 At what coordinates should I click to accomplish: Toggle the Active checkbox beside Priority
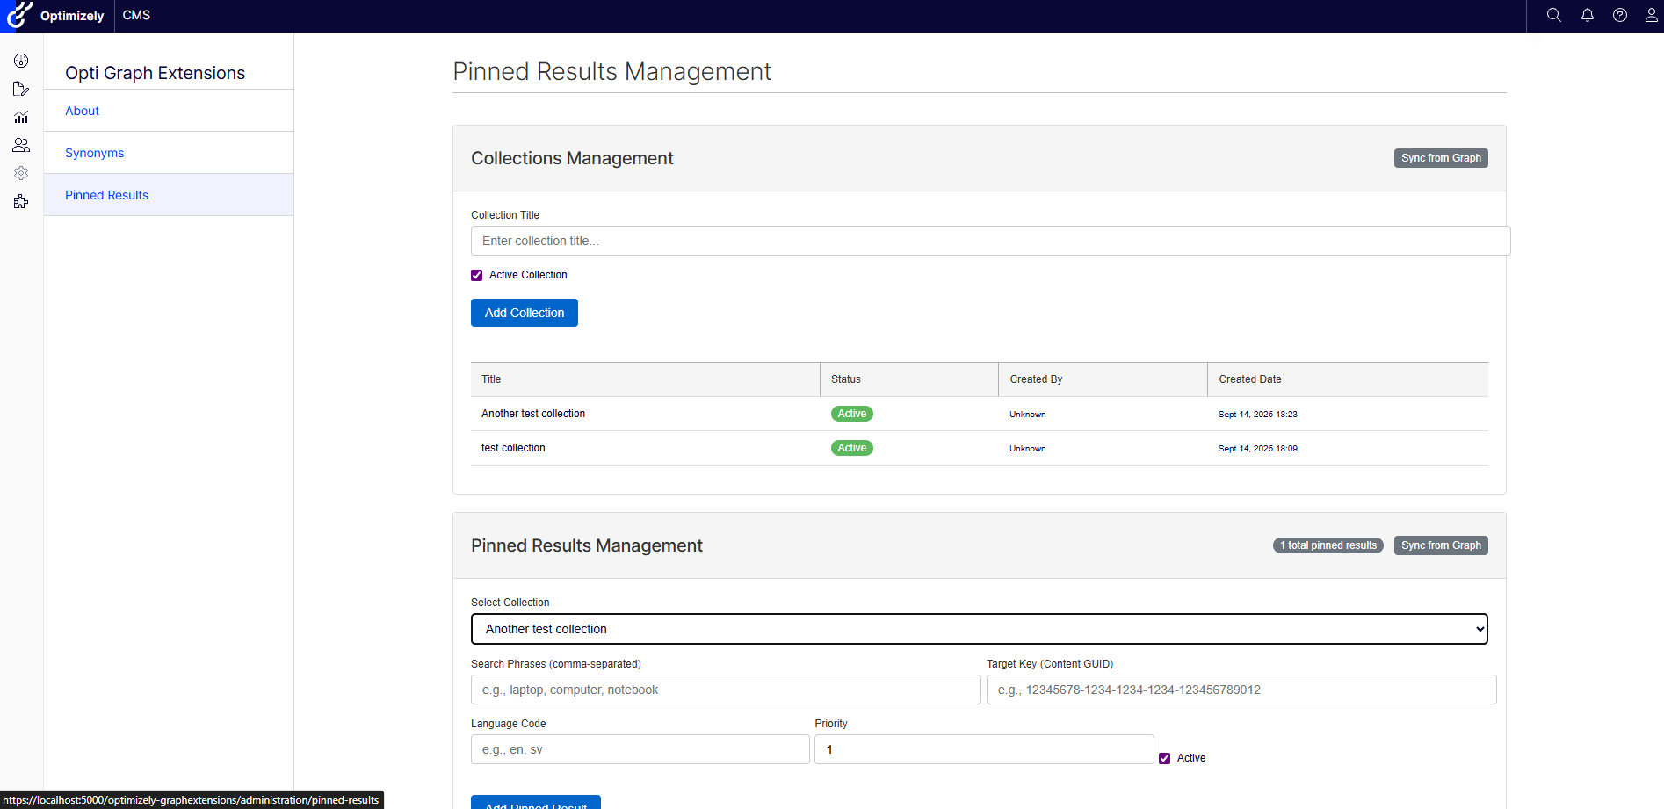coord(1164,758)
